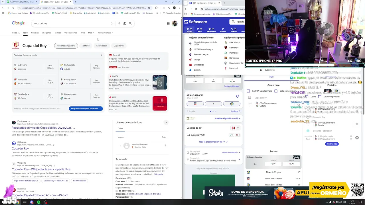This screenshot has width=365, height=205.
Task: Open the MARCA news thumbnail
Action: point(160,82)
